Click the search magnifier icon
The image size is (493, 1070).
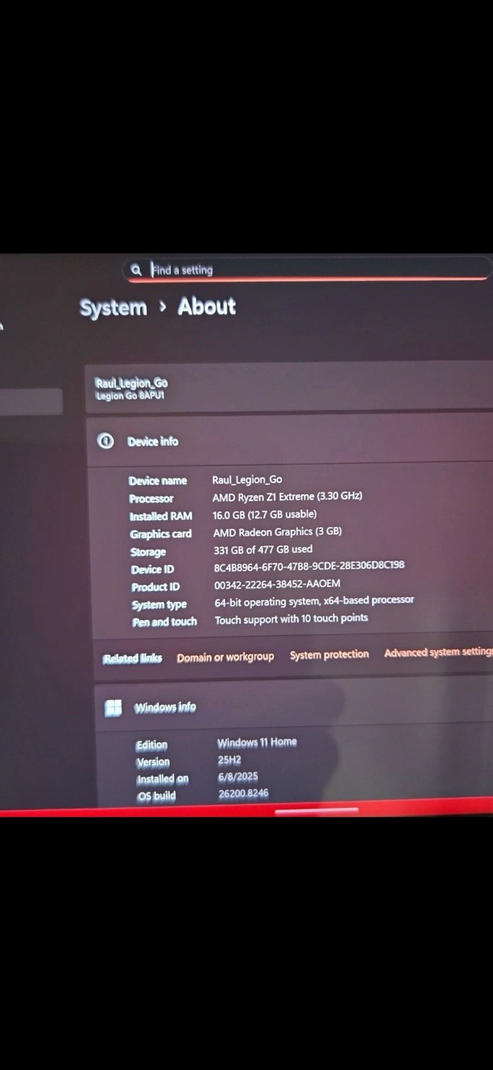click(x=136, y=270)
